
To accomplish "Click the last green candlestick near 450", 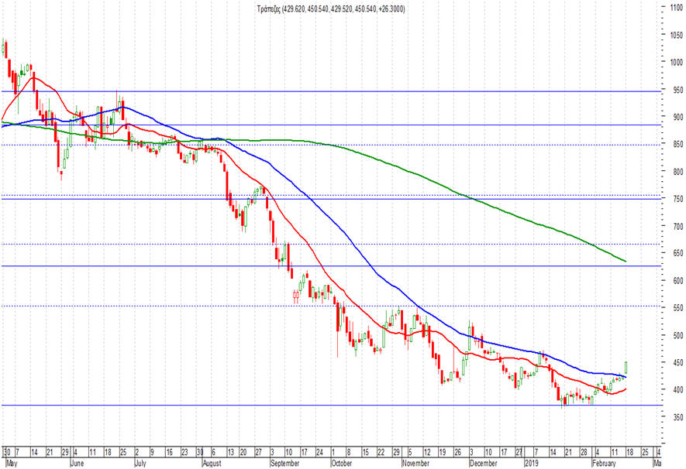I will pyautogui.click(x=626, y=368).
